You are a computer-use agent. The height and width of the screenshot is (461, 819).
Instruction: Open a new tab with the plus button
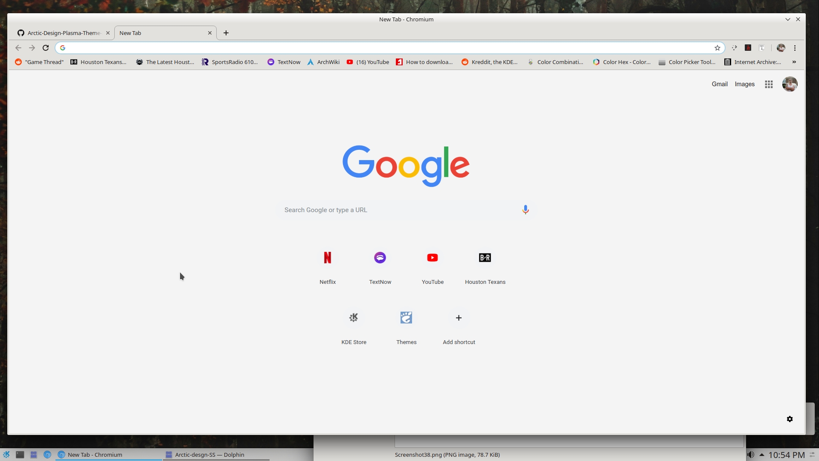coord(226,33)
